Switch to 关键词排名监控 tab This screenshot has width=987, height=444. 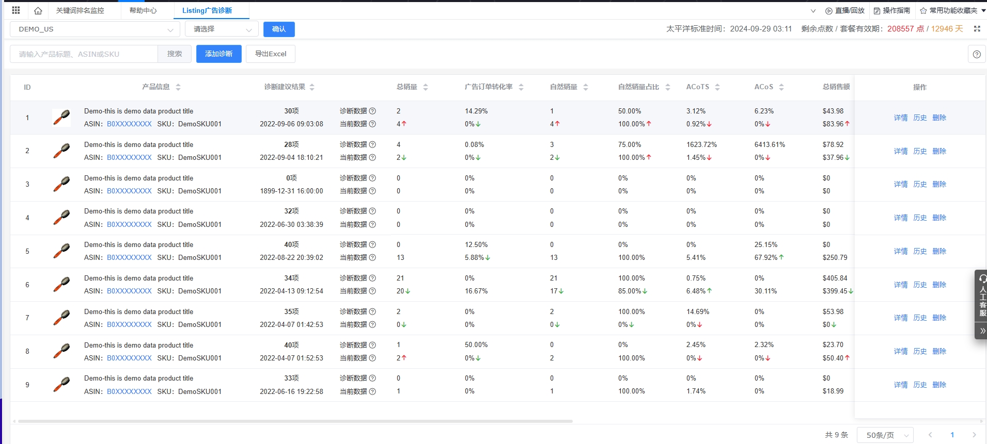(80, 10)
